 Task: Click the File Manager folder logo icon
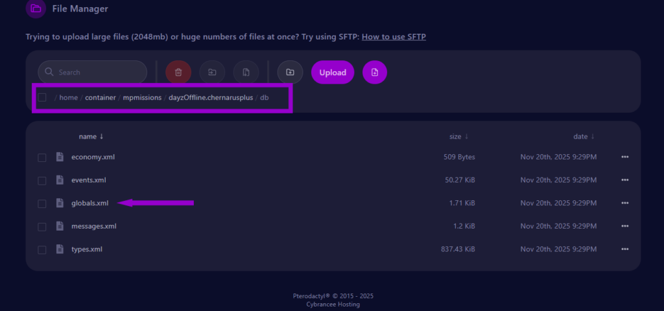pyautogui.click(x=36, y=9)
